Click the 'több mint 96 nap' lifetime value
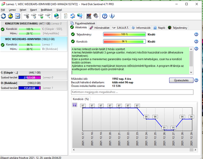This screenshot has height=159, width=203. click(123, 82)
